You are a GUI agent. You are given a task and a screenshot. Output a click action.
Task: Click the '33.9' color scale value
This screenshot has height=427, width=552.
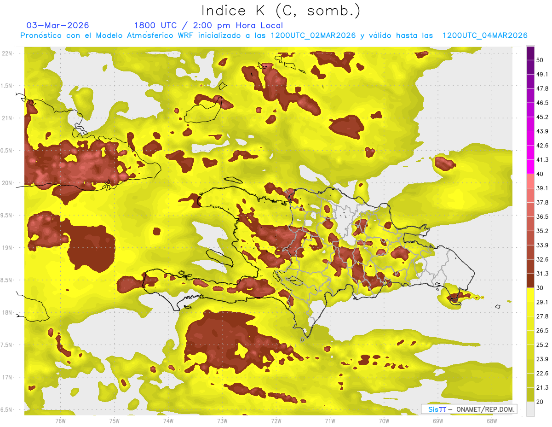(x=542, y=245)
